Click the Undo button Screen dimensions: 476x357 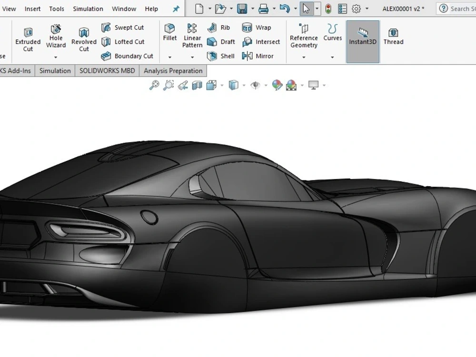click(x=284, y=8)
